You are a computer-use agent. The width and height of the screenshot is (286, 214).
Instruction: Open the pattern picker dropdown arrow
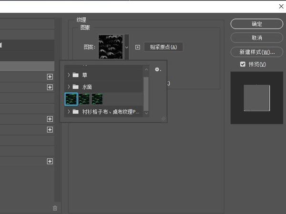pyautogui.click(x=126, y=47)
